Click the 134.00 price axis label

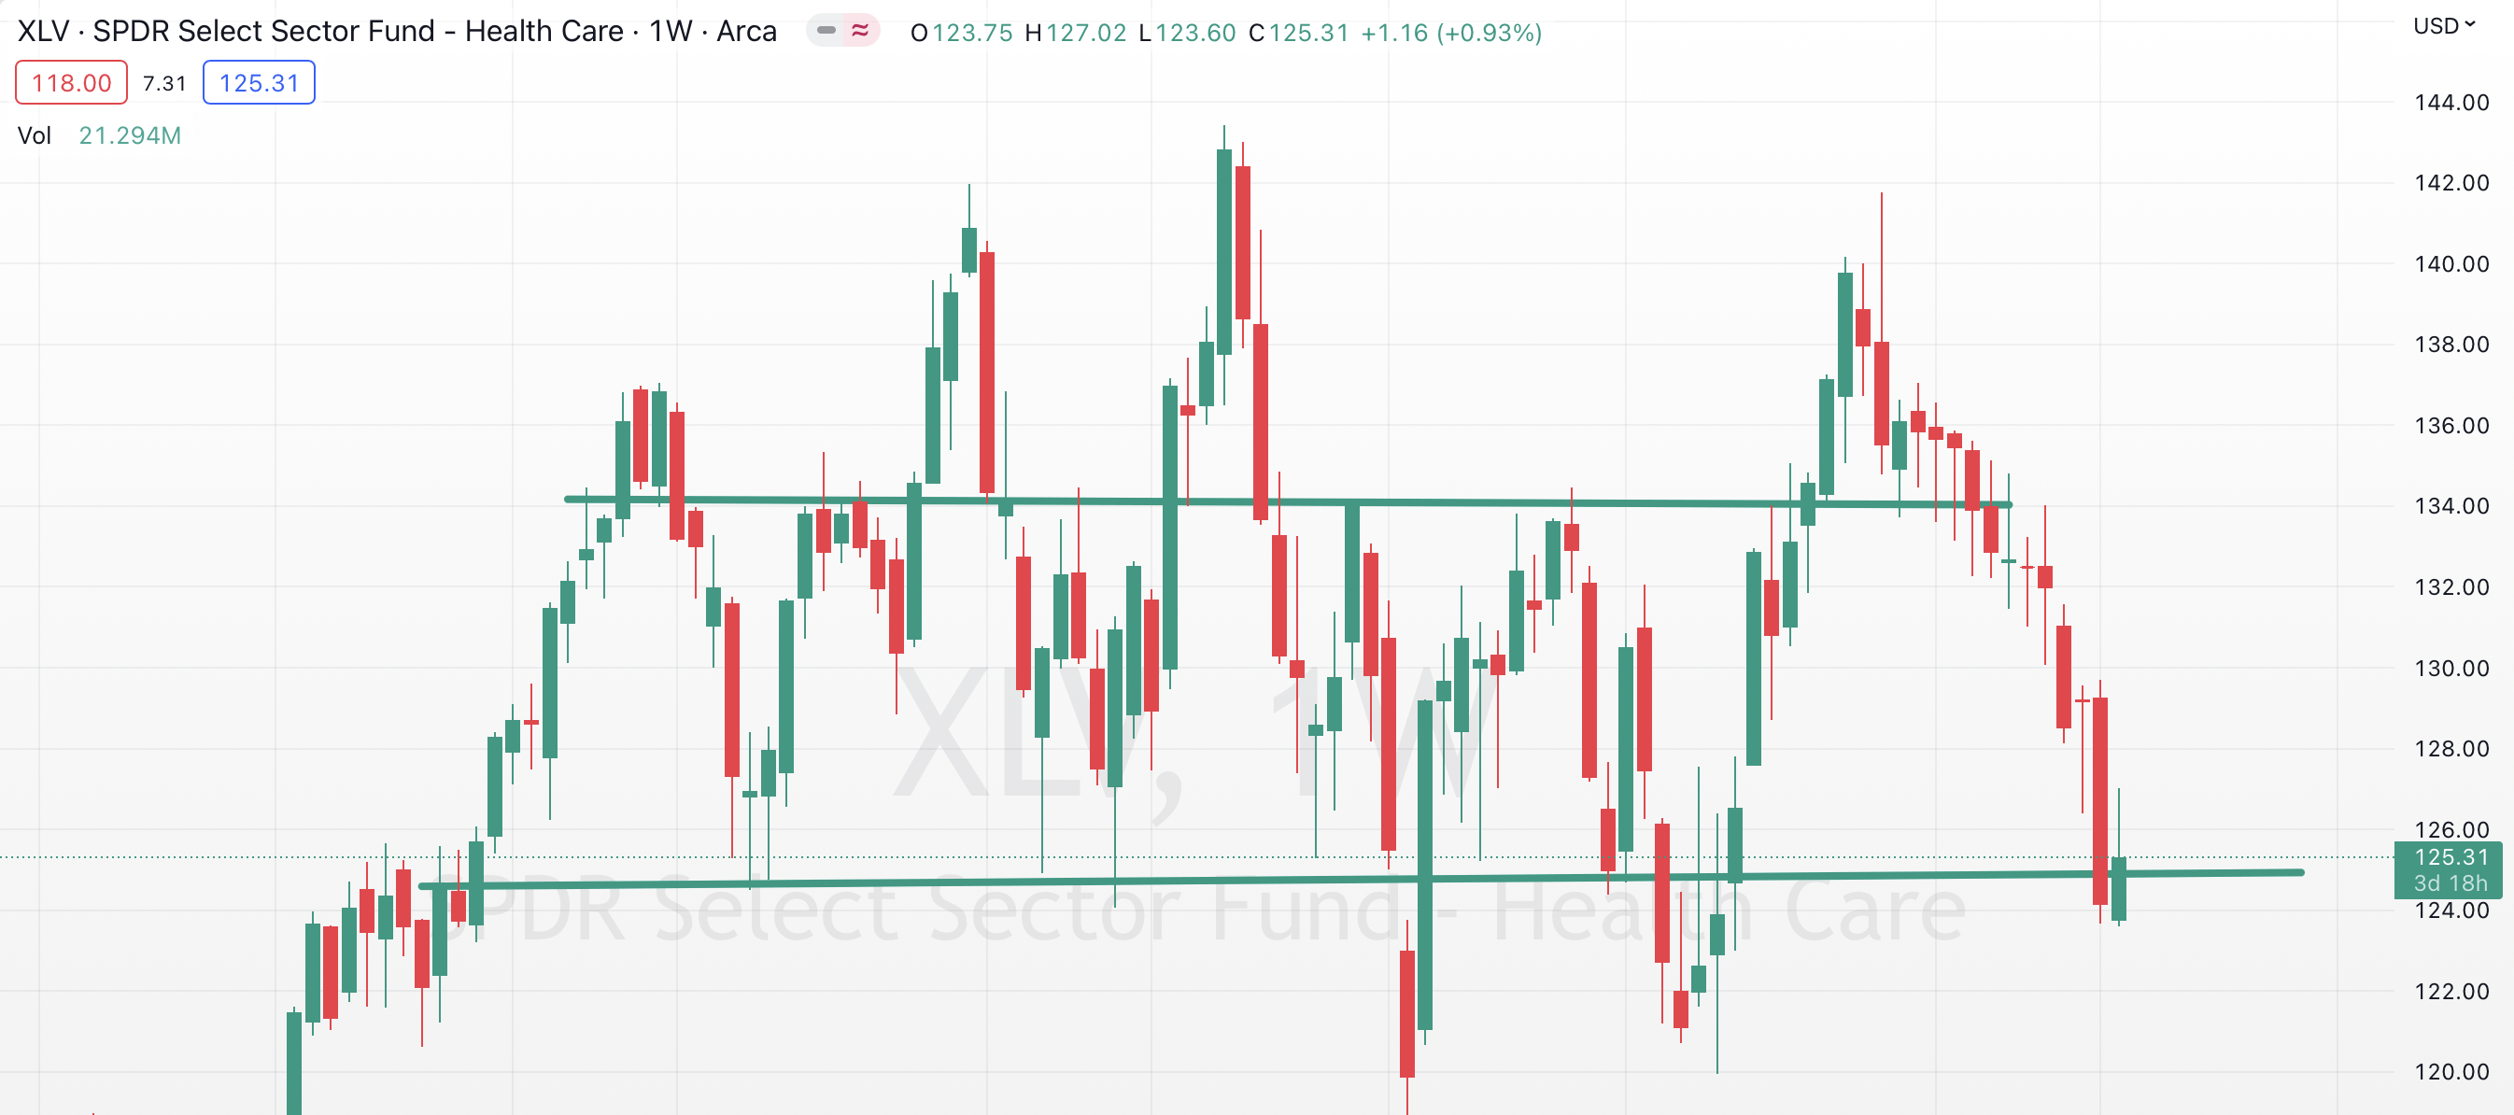[x=2451, y=505]
